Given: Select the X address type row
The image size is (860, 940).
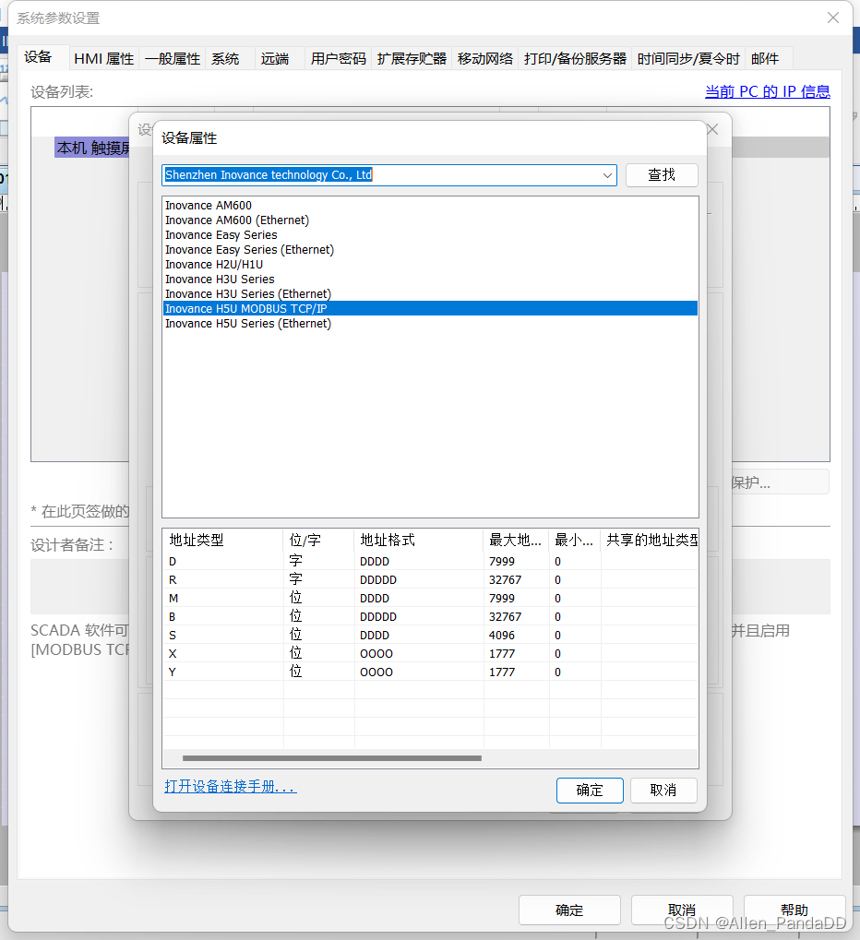Looking at the screenshot, I should tap(430, 654).
